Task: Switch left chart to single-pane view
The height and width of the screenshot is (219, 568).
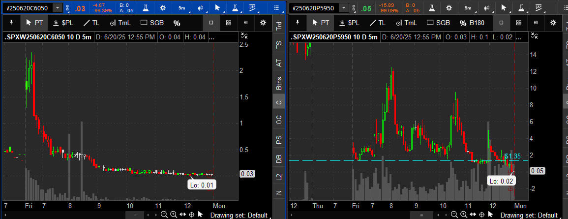Action: click(x=211, y=23)
